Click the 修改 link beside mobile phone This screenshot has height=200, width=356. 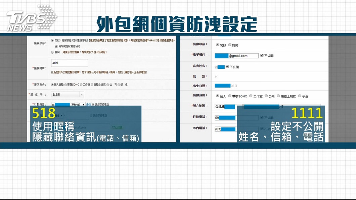[x=89, y=105]
